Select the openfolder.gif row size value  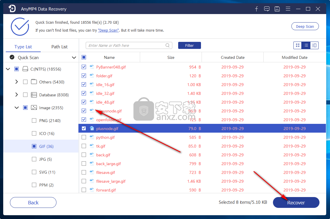(x=195, y=120)
